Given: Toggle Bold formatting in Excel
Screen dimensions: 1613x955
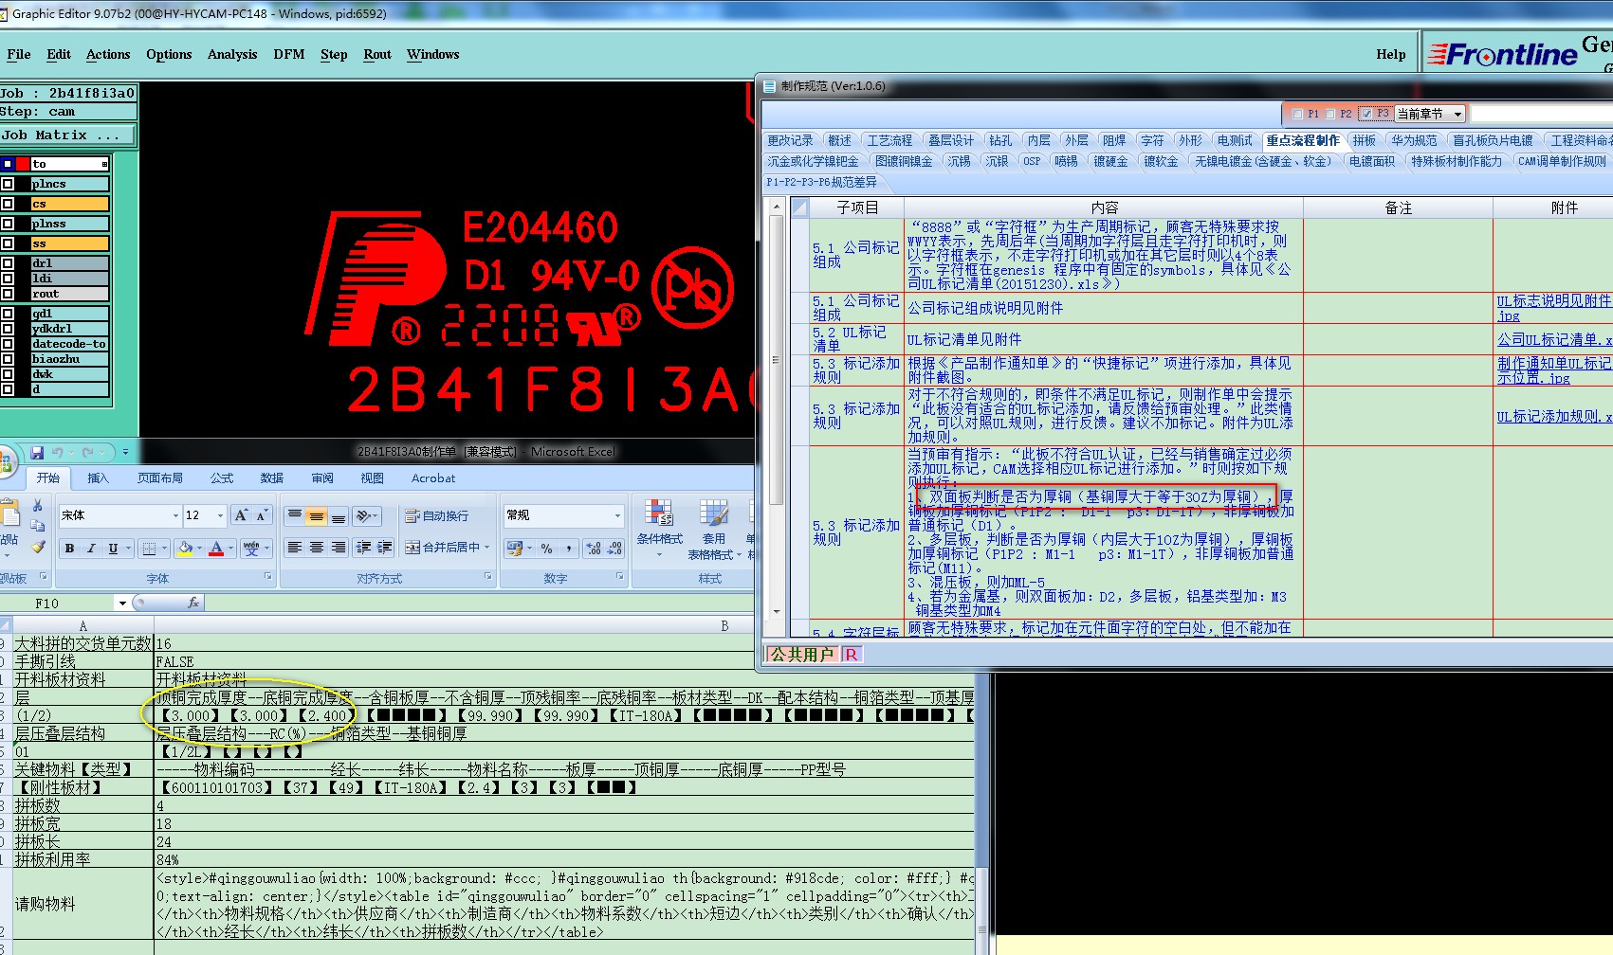Looking at the screenshot, I should pyautogui.click(x=69, y=549).
